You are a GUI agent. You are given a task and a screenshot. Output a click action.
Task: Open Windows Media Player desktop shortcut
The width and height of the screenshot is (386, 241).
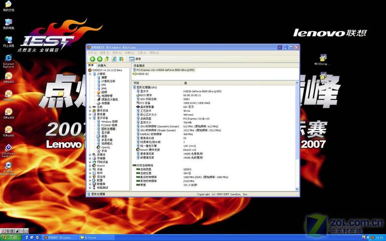click(8, 169)
